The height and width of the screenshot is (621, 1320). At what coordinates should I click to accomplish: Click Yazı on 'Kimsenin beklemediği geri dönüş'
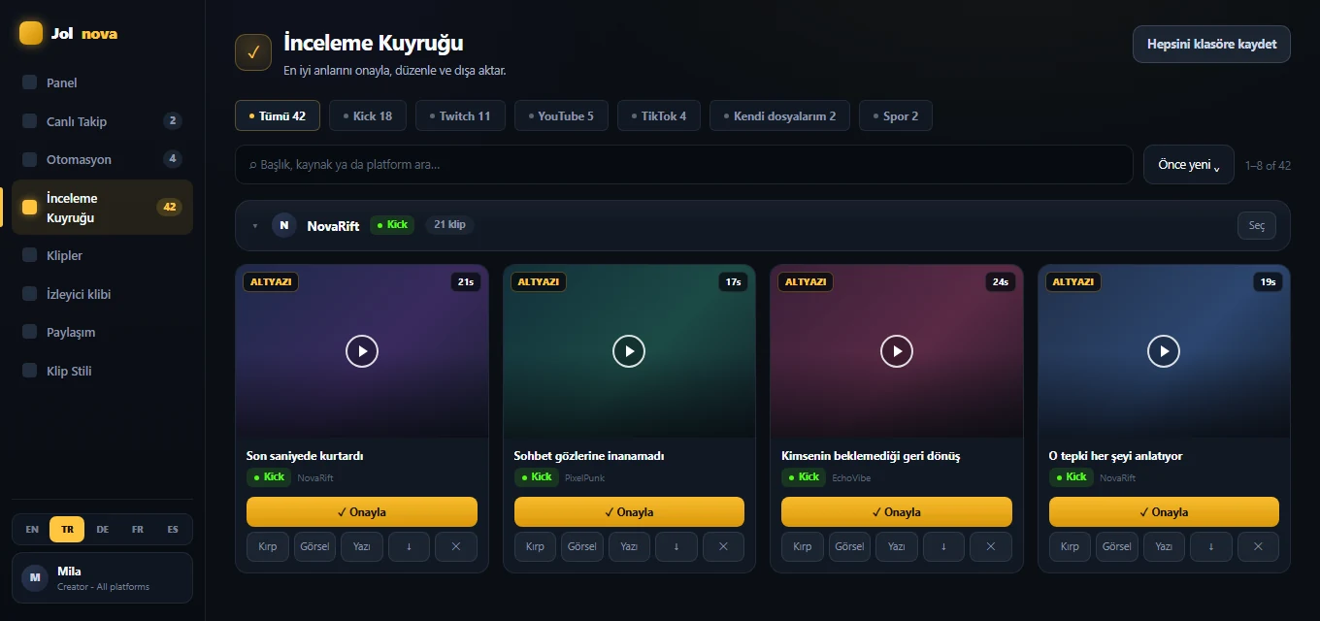point(897,546)
